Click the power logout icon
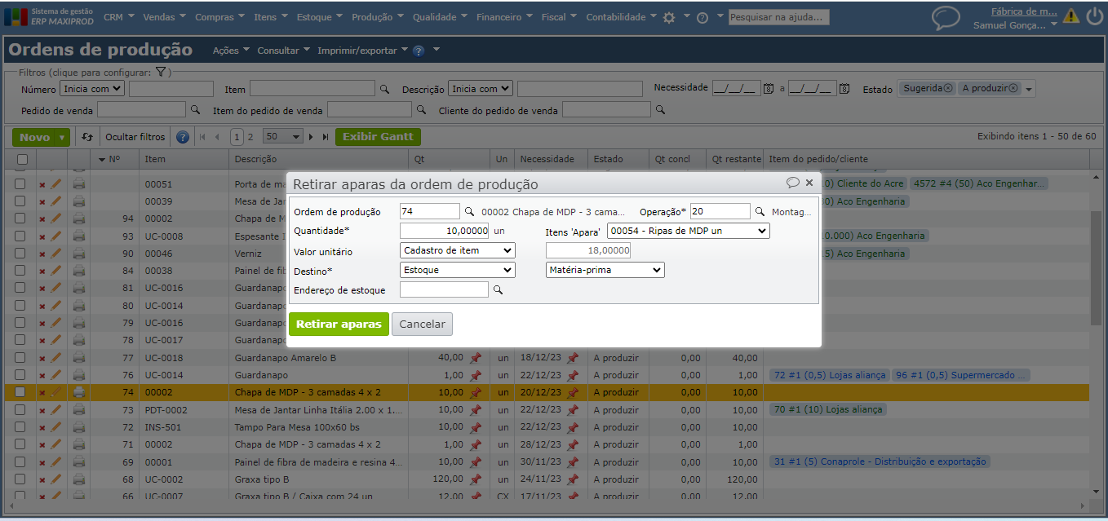 click(x=1095, y=16)
